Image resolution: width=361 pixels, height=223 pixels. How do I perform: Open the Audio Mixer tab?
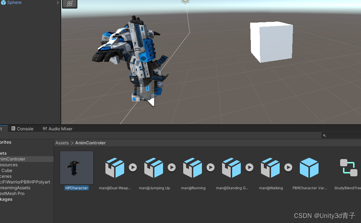57,129
